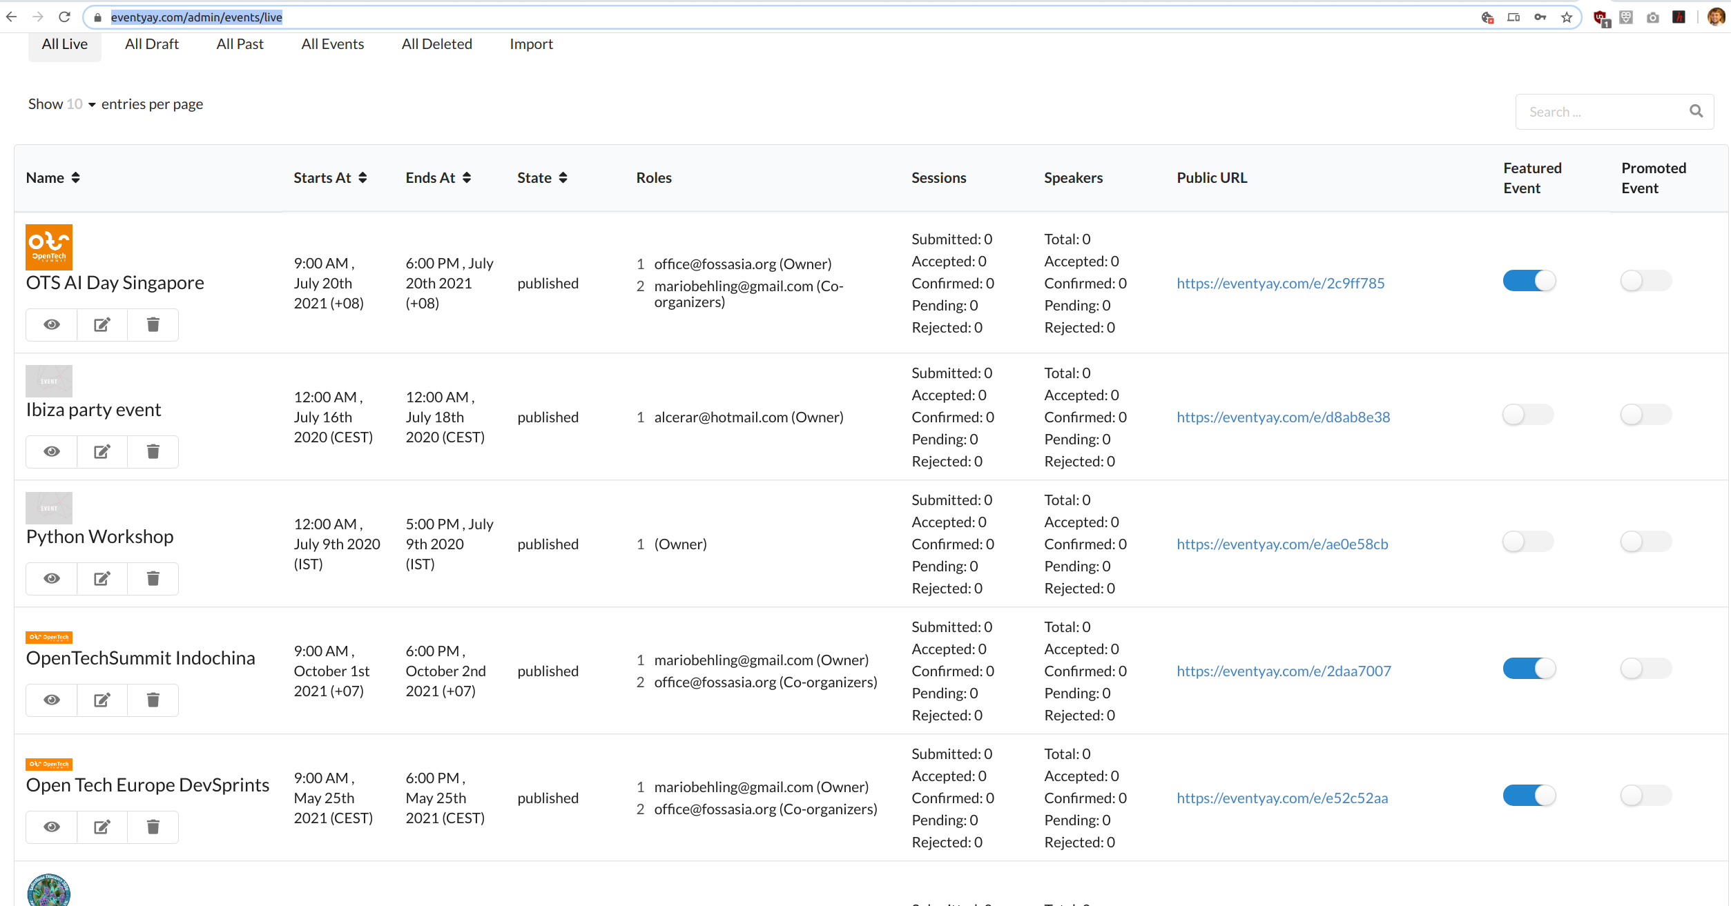Enable Featured Event for Ibiza party event

[1527, 415]
